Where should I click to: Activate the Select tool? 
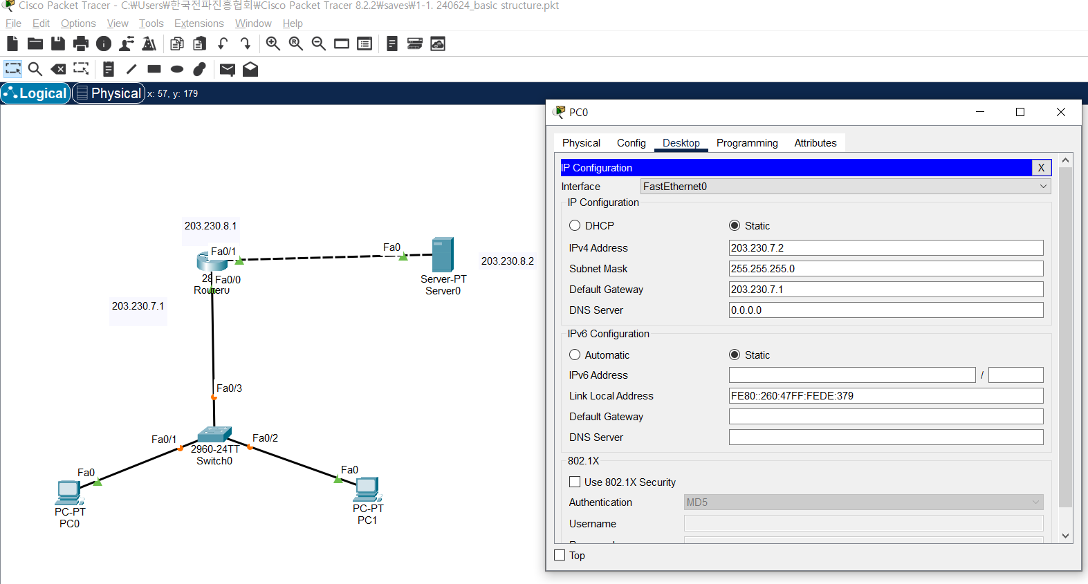[12, 69]
